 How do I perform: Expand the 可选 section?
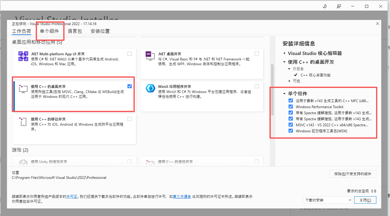[289, 81]
